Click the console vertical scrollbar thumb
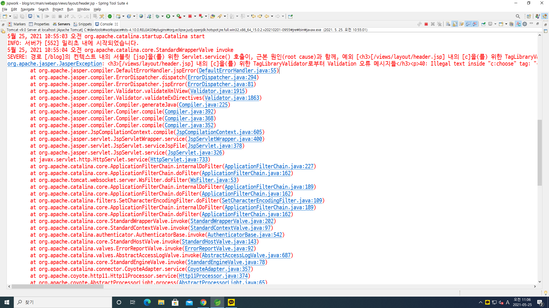The width and height of the screenshot is (549, 308). point(540,153)
